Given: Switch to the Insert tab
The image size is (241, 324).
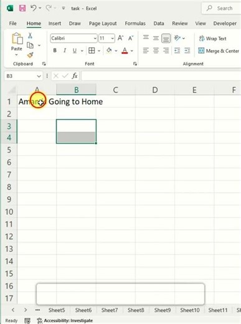Looking at the screenshot, I should click(x=55, y=23).
